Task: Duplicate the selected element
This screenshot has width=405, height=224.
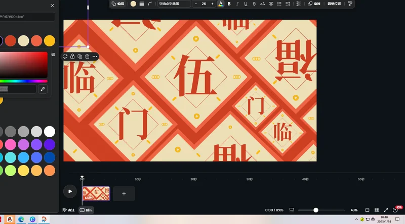Action: pyautogui.click(x=80, y=57)
